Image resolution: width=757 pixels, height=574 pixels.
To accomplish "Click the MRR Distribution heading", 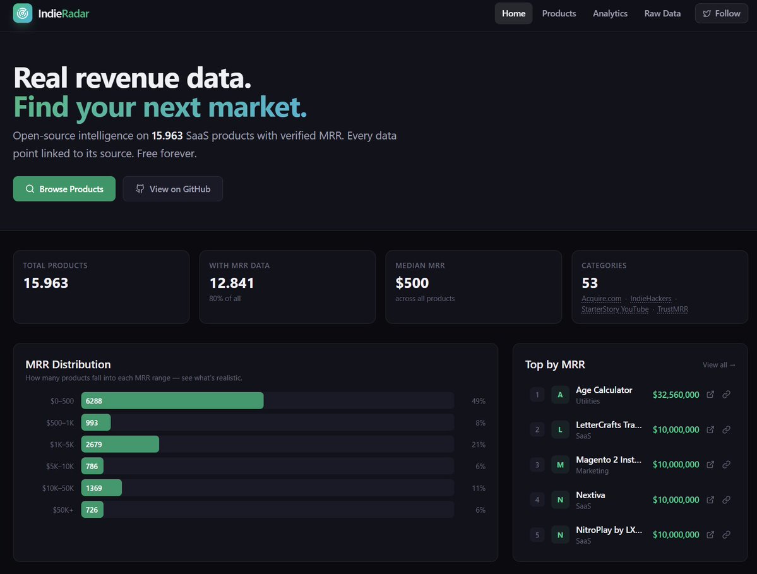I will coord(68,364).
